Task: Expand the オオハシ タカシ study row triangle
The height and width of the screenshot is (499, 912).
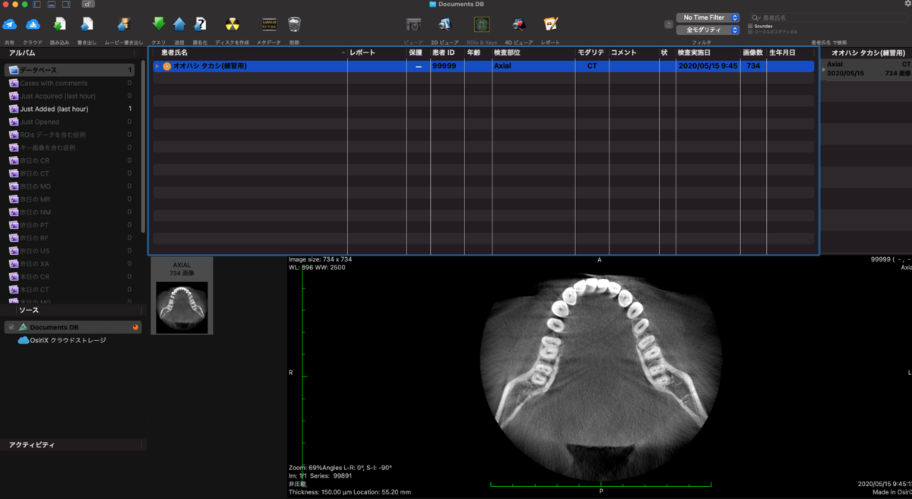Action: pos(157,67)
